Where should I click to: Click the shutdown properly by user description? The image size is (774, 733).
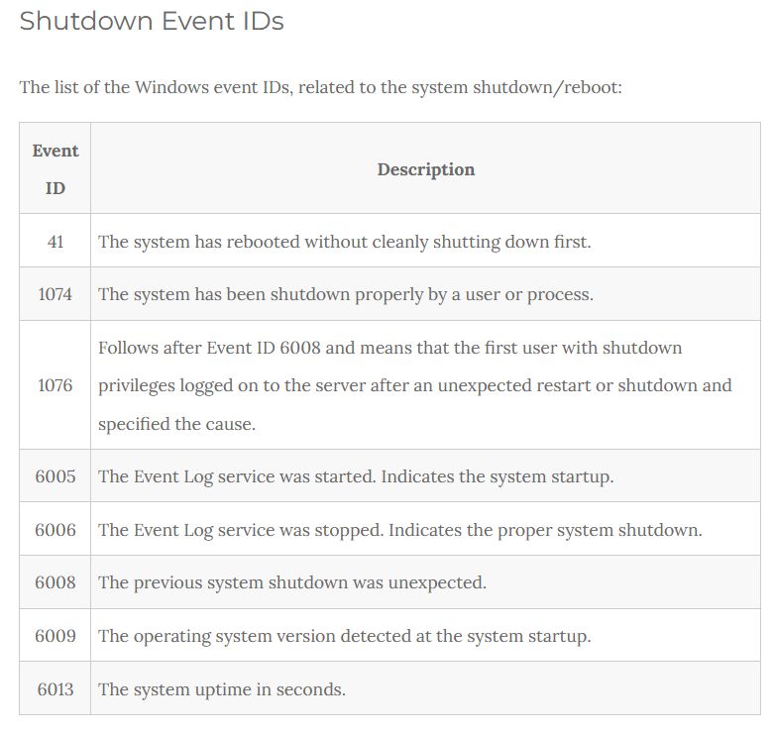tap(346, 294)
